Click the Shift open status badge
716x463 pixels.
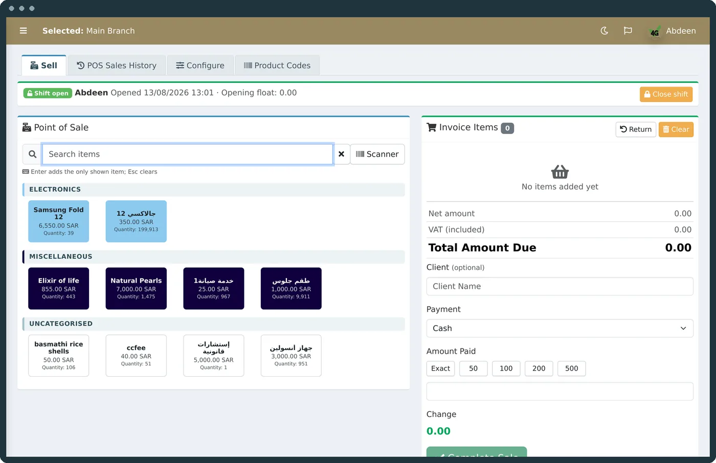tap(47, 93)
